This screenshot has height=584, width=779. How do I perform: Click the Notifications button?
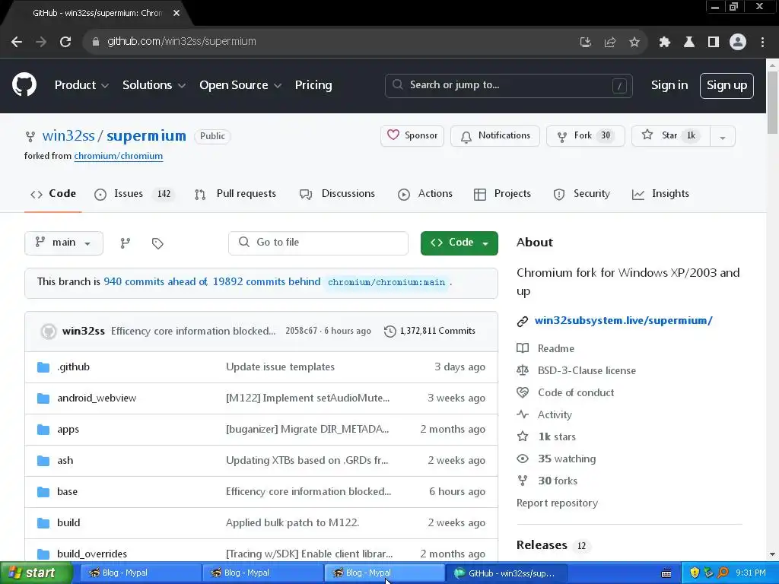(494, 135)
